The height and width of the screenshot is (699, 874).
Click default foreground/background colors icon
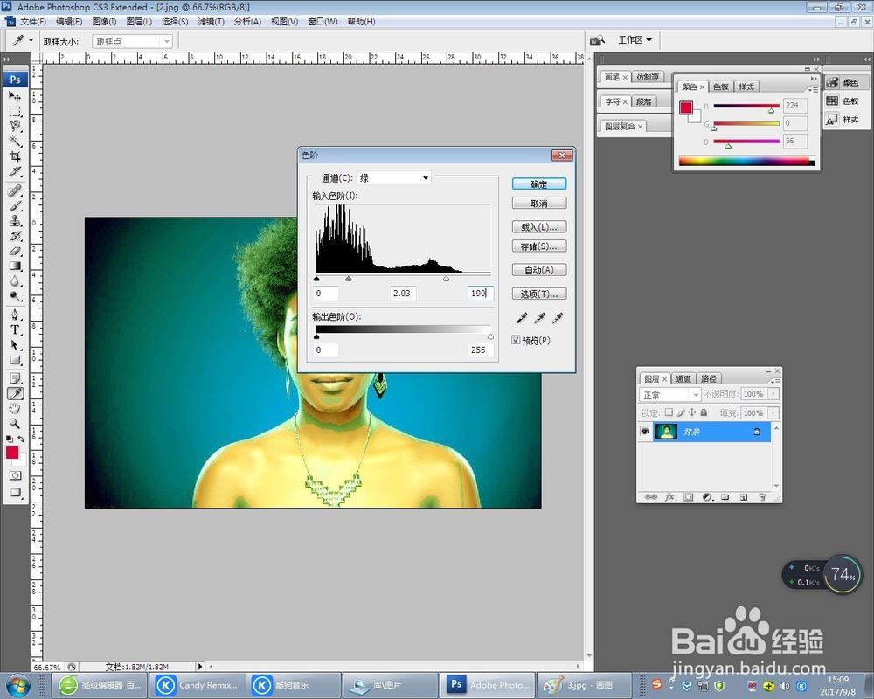(9, 439)
